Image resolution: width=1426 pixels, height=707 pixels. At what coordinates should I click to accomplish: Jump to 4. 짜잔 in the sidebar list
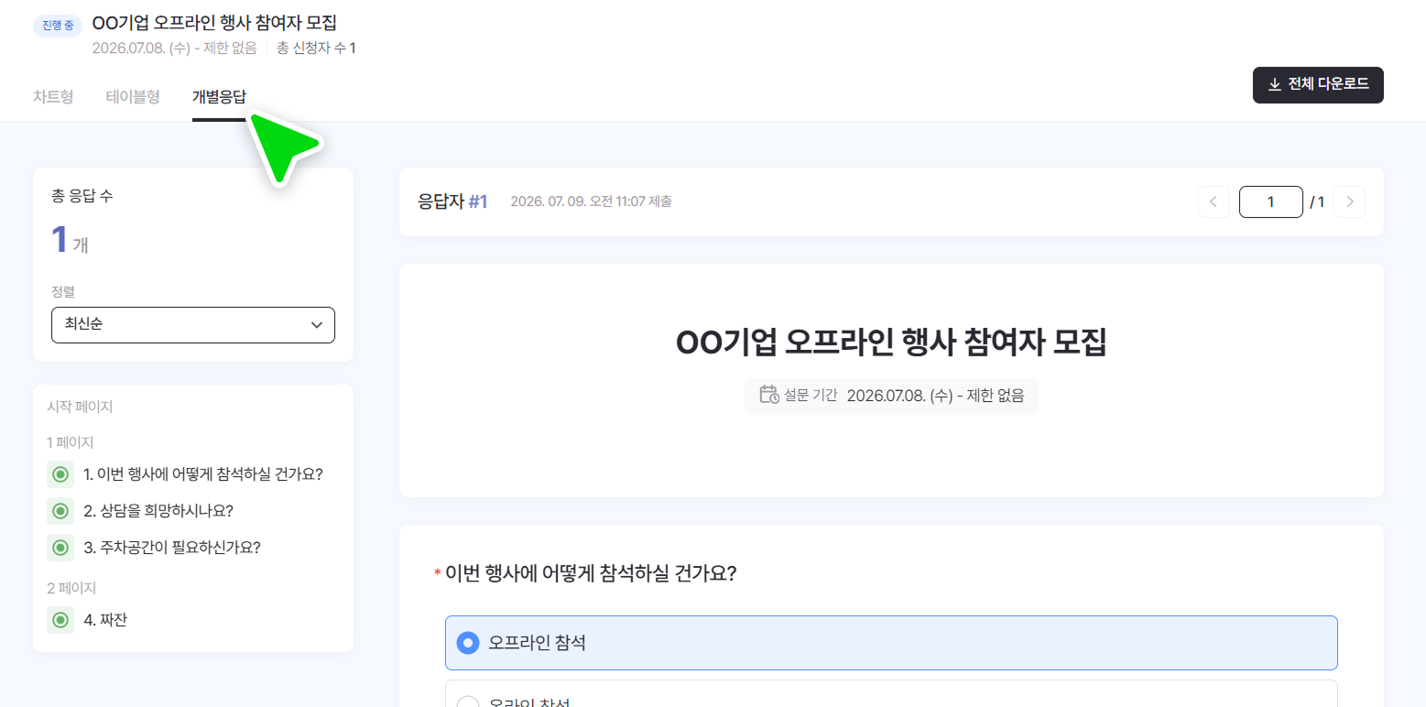point(105,620)
